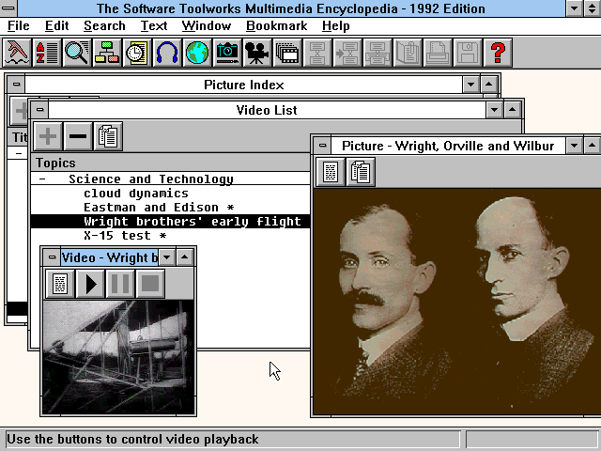
Task: Open the Help menu
Action: click(336, 25)
